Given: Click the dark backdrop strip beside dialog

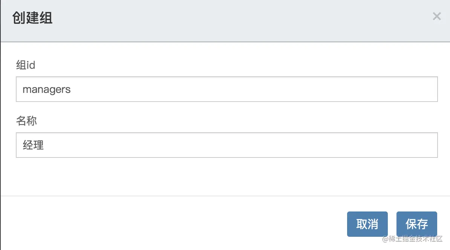Looking at the screenshot, I should point(0,125).
